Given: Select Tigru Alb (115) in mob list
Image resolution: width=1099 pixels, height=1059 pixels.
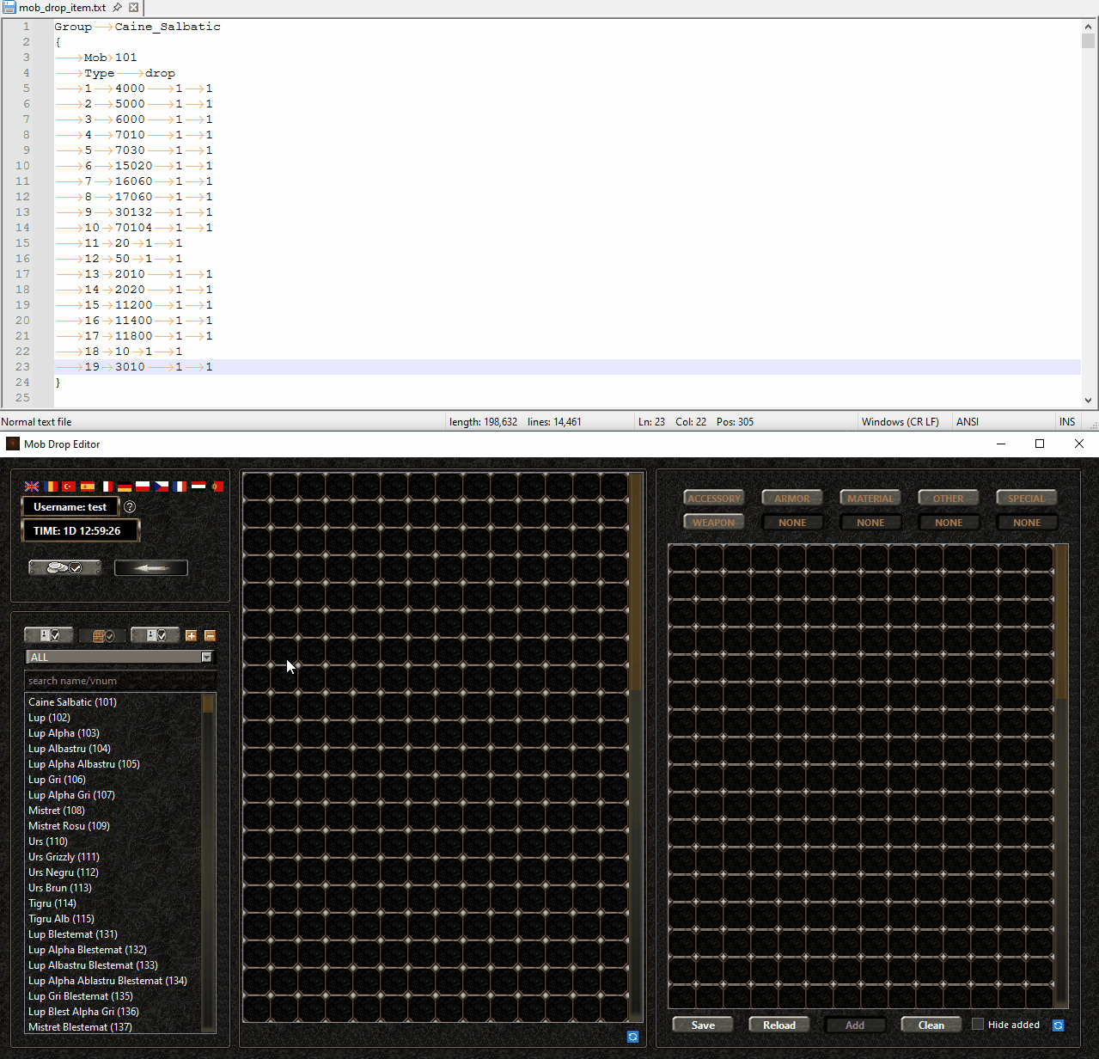Looking at the screenshot, I should pos(61,919).
